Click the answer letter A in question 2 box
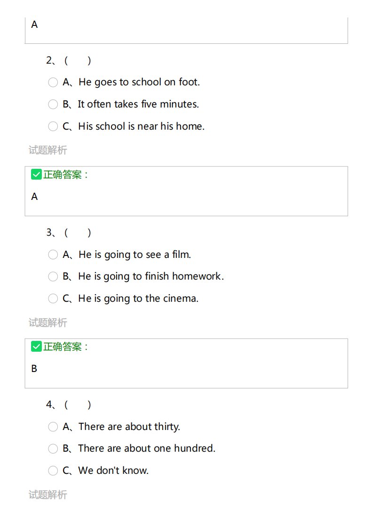 point(34,197)
